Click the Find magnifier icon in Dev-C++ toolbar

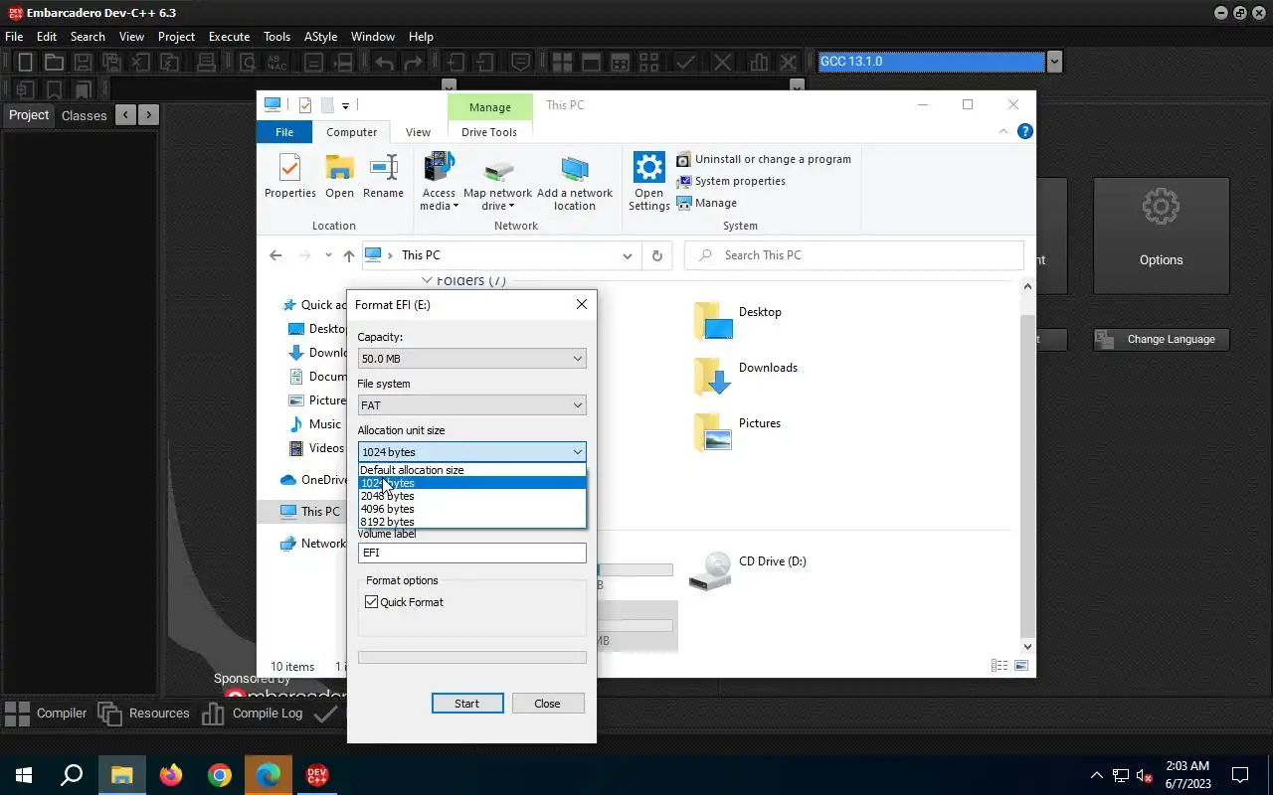point(248,62)
